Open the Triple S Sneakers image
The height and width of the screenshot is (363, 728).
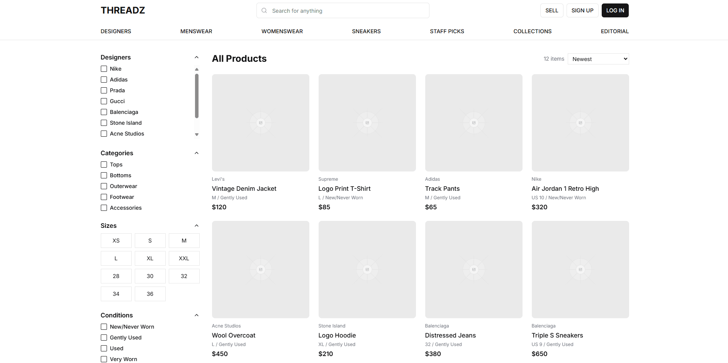[580, 270]
